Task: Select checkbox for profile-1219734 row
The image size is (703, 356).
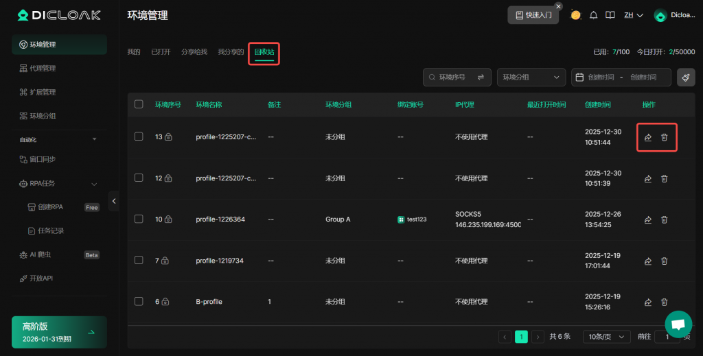Action: (x=139, y=260)
